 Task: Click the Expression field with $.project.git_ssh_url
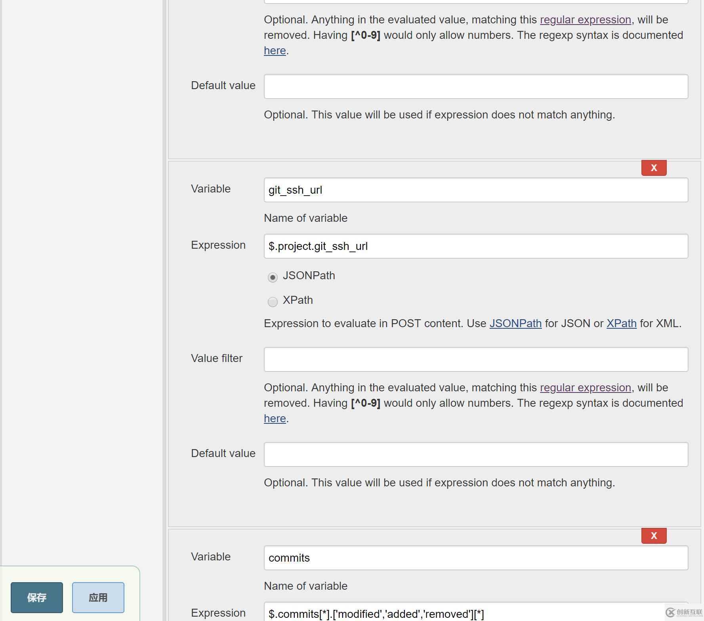point(475,246)
